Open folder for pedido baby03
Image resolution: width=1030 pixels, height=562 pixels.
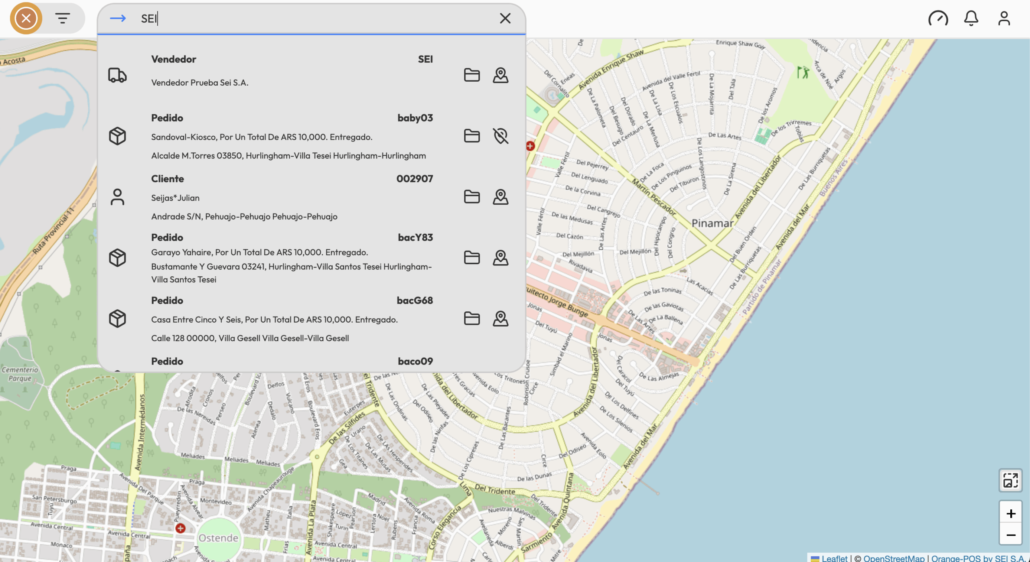point(472,136)
